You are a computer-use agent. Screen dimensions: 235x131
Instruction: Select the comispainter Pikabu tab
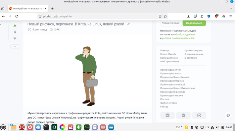[28, 8]
